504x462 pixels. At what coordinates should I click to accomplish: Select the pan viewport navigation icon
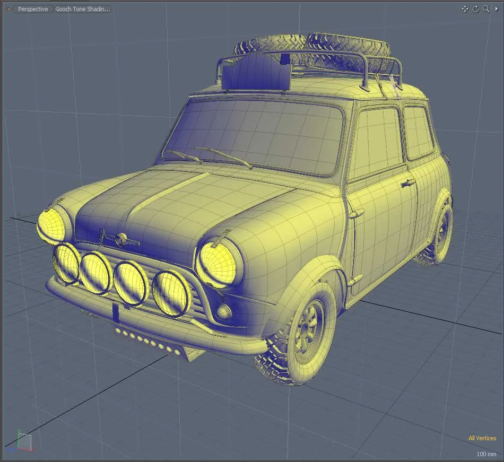465,9
